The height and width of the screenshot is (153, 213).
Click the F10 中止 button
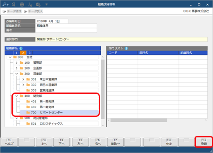coord(169,142)
